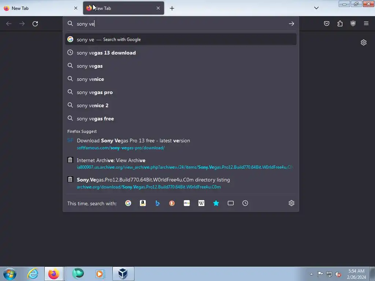Select the 'sony venice 2' suggestion
The width and height of the screenshot is (375, 281).
(181, 105)
